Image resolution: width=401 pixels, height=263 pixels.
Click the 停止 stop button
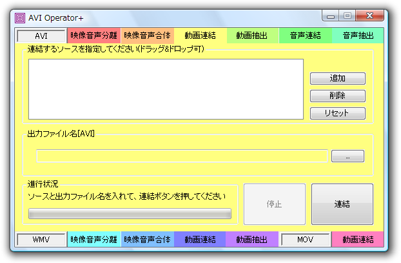pos(275,204)
